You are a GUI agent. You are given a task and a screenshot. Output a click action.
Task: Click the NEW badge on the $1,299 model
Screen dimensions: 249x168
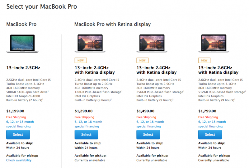point(81,60)
